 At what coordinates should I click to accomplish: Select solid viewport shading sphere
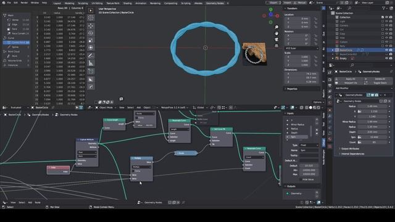(310, 107)
